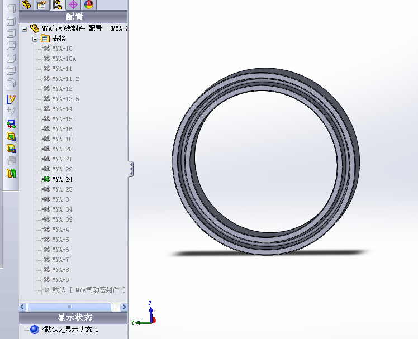Screen dimensions: 418x339
Task: Select configuration MYA-21
Action: click(62, 159)
